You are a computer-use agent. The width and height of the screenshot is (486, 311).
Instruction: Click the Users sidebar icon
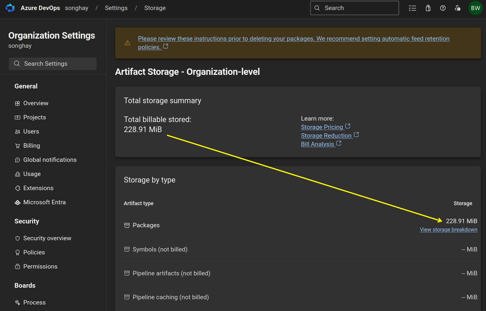click(x=17, y=132)
